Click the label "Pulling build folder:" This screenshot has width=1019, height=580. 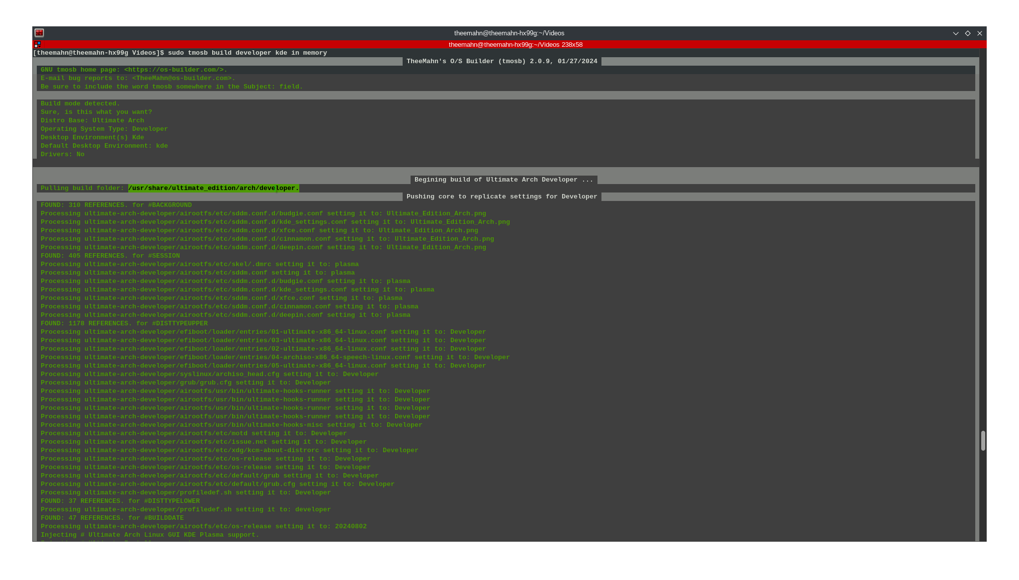83,188
